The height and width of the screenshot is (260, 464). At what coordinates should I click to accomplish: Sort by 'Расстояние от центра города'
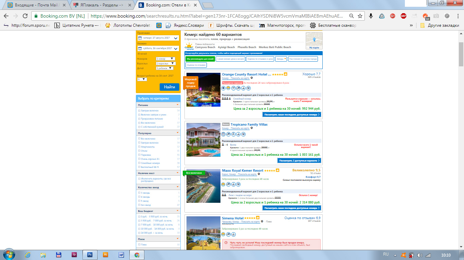coord(303,59)
